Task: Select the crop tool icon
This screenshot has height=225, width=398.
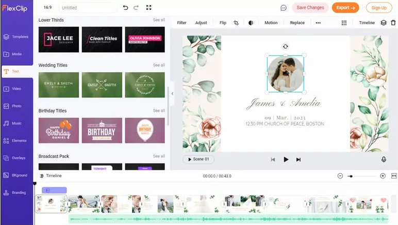Action: pyautogui.click(x=236, y=23)
